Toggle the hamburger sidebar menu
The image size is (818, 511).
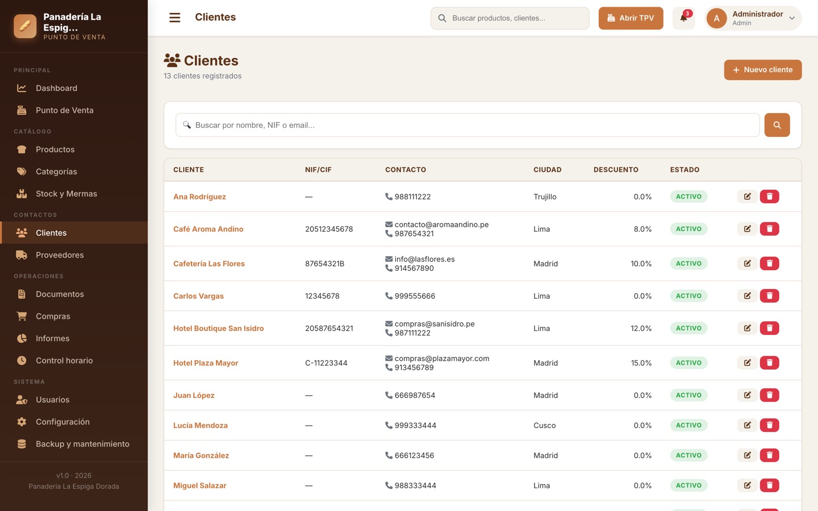[174, 18]
